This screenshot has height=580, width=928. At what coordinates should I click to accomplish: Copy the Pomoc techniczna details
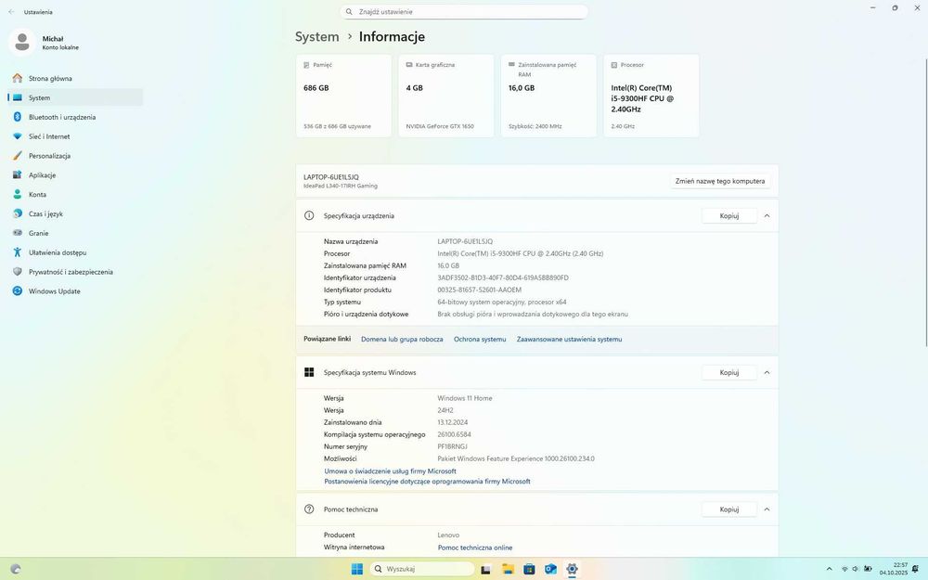pyautogui.click(x=729, y=509)
